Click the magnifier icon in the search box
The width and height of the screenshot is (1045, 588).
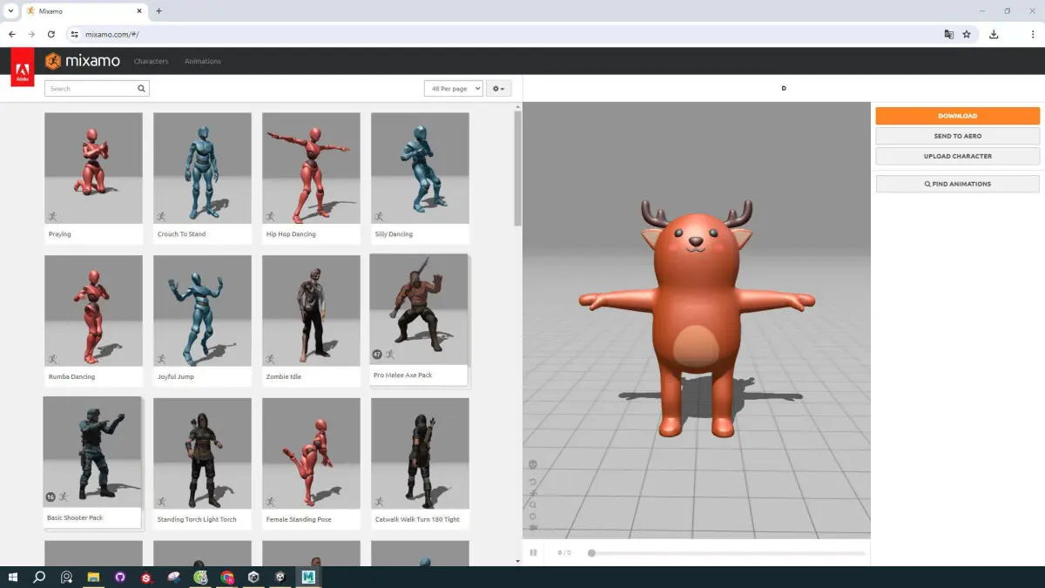pyautogui.click(x=141, y=89)
